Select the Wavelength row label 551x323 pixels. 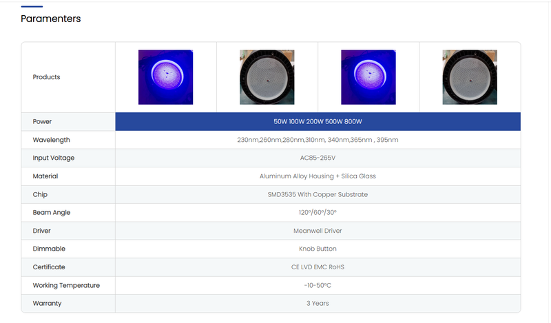(x=51, y=140)
